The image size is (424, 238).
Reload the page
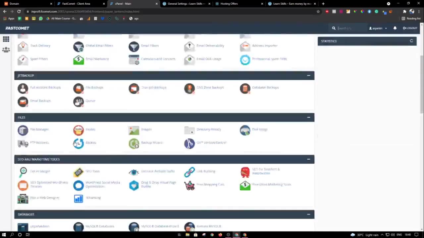(19, 11)
